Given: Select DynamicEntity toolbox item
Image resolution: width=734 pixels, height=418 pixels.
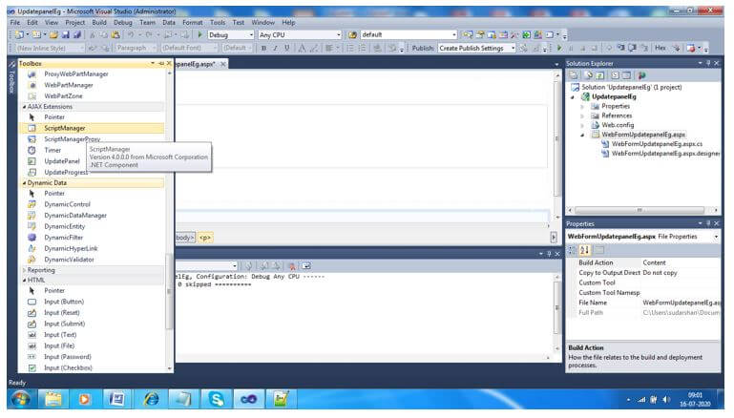Looking at the screenshot, I should (65, 226).
